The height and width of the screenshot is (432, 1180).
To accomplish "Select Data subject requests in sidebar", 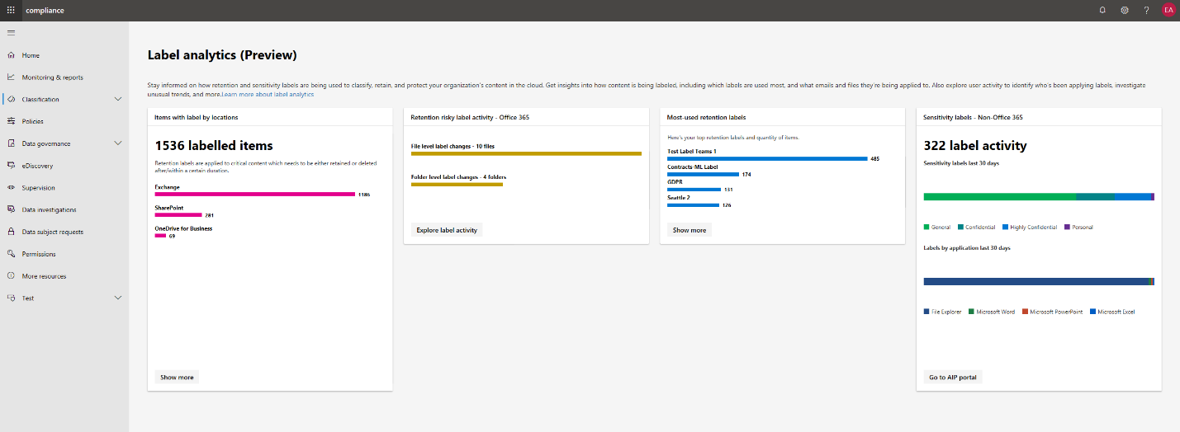I will click(x=53, y=232).
